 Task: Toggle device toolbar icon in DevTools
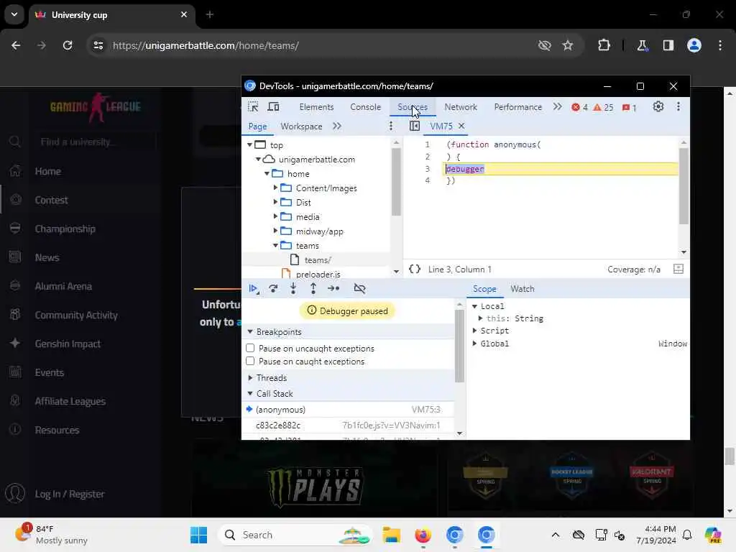tap(273, 107)
